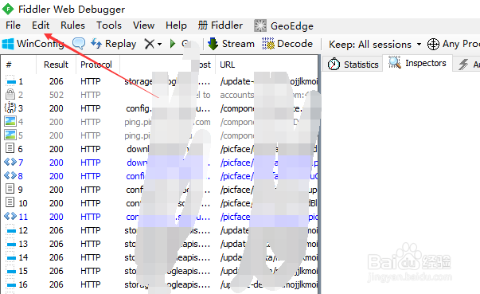Click the GeoEdge menu item
The width and height of the screenshot is (480, 294).
click(x=283, y=26)
